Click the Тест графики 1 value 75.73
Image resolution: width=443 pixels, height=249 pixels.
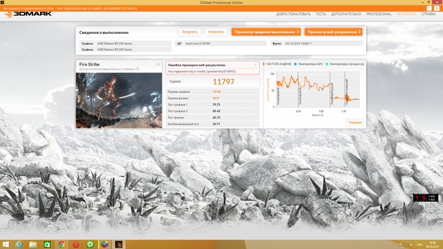(x=216, y=104)
